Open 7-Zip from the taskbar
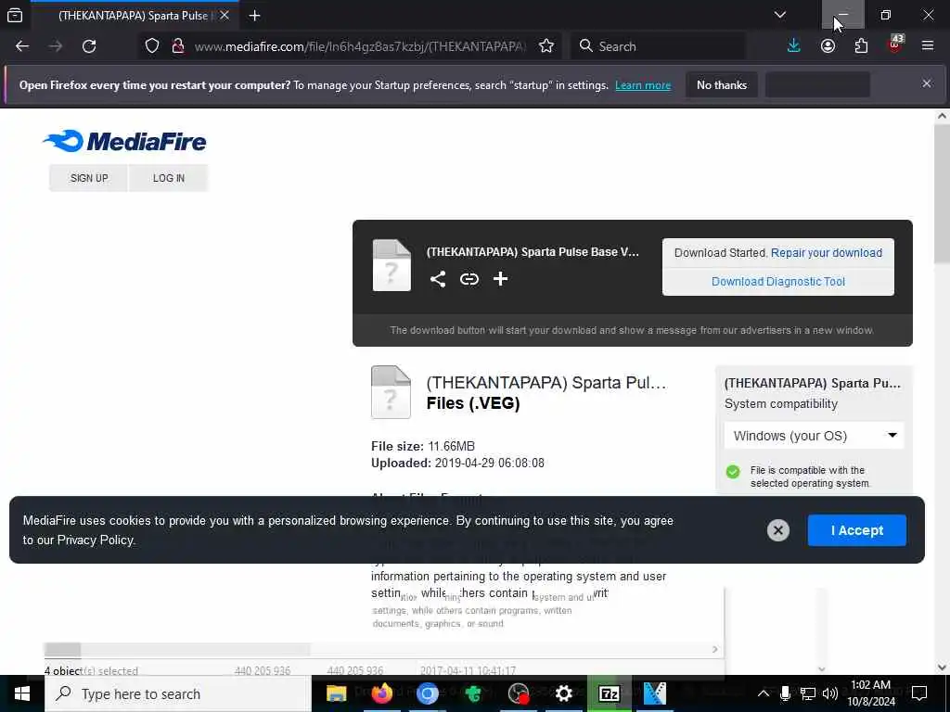 coord(609,693)
